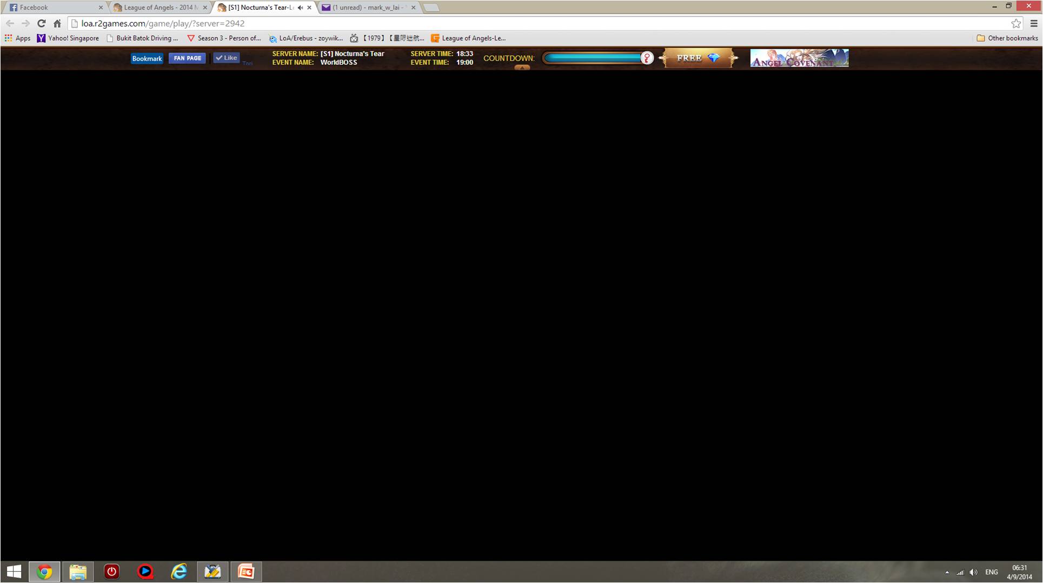This screenshot has width=1043, height=583.
Task: Star this page using the bookmark star
Action: point(1016,23)
